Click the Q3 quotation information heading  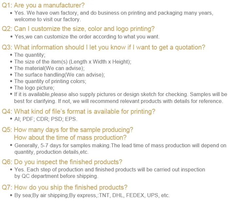pos(104,47)
